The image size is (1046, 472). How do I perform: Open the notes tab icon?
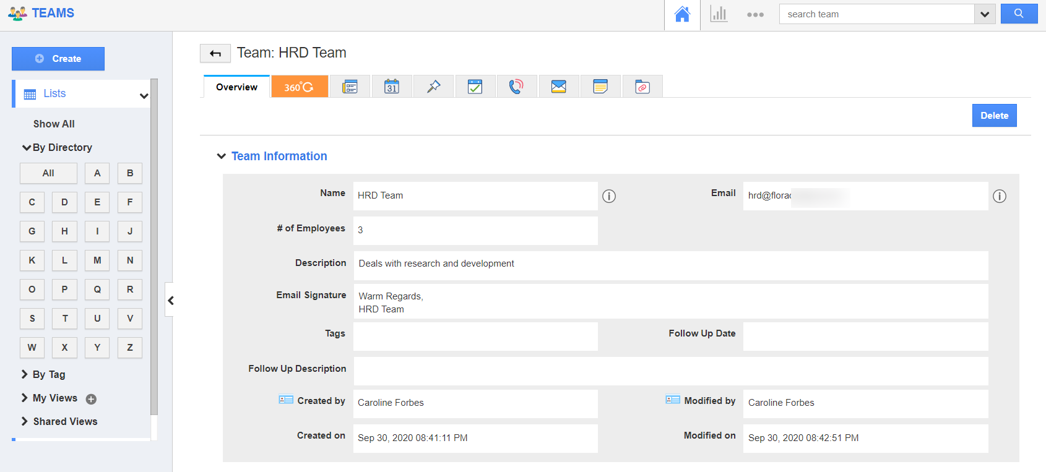[600, 87]
